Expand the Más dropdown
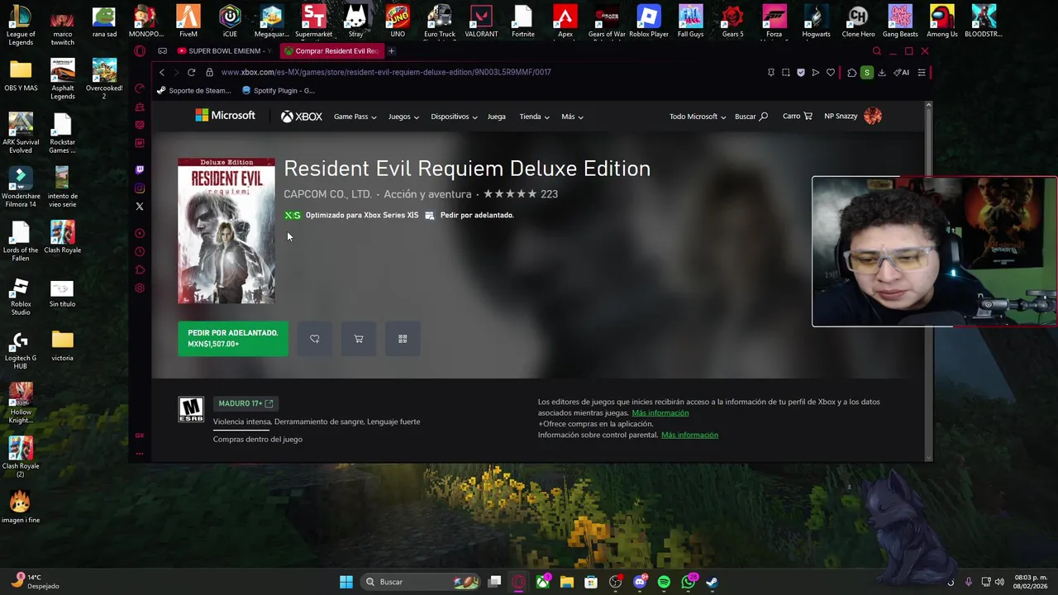 572,117
